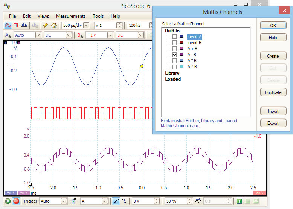This screenshot has height=209, width=293.
Task: Open the Tools menu
Action: pos(98,16)
